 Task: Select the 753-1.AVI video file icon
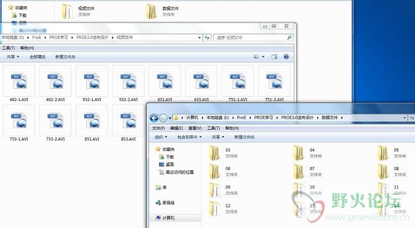tap(19, 120)
